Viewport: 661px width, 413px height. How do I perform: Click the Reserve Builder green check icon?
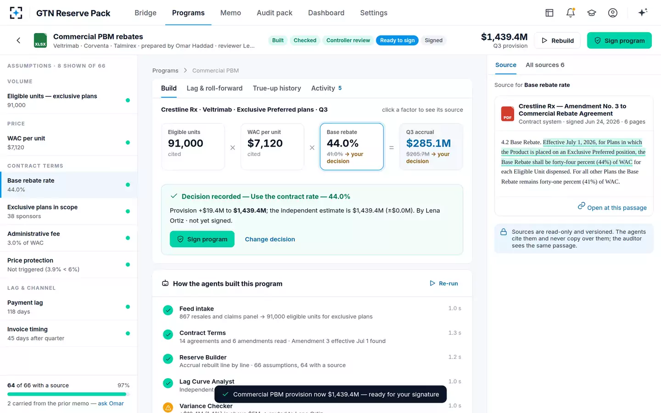[x=168, y=359]
